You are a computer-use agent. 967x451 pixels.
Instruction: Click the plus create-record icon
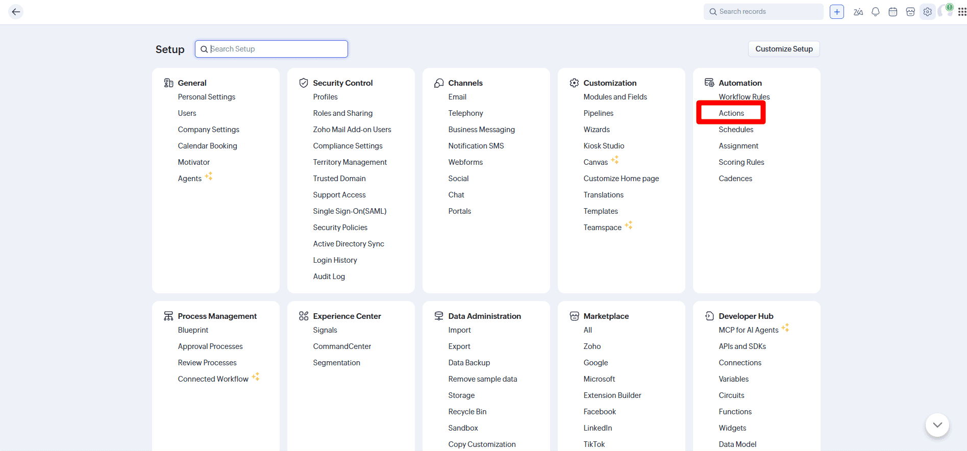click(837, 12)
